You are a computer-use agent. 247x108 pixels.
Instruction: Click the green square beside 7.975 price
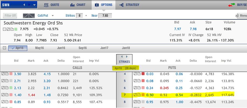pyautogui.click(x=16, y=29)
